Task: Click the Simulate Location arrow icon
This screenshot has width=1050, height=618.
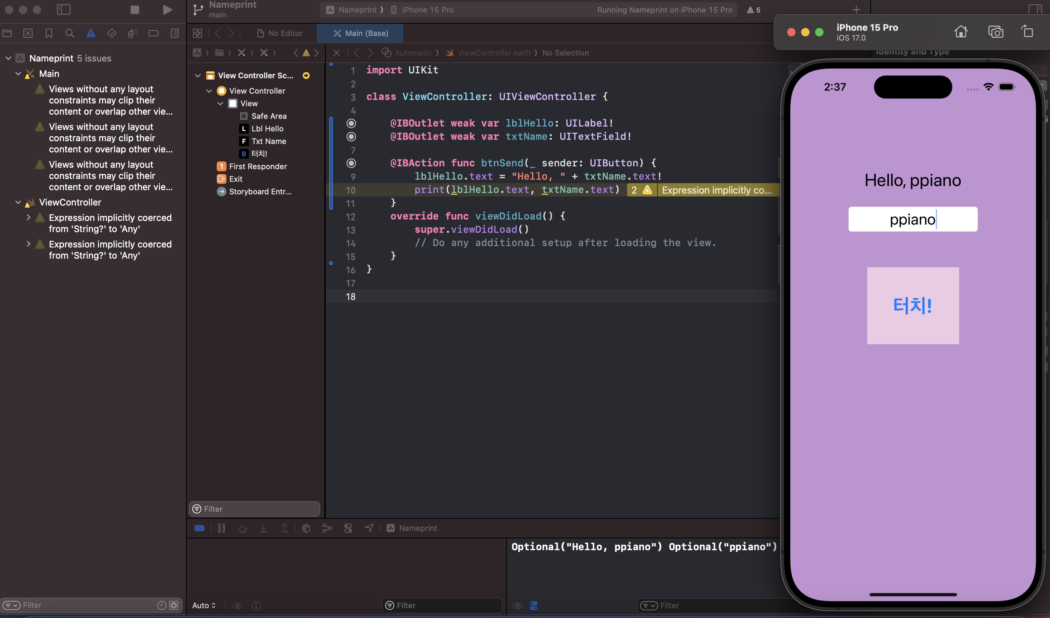Action: click(369, 528)
